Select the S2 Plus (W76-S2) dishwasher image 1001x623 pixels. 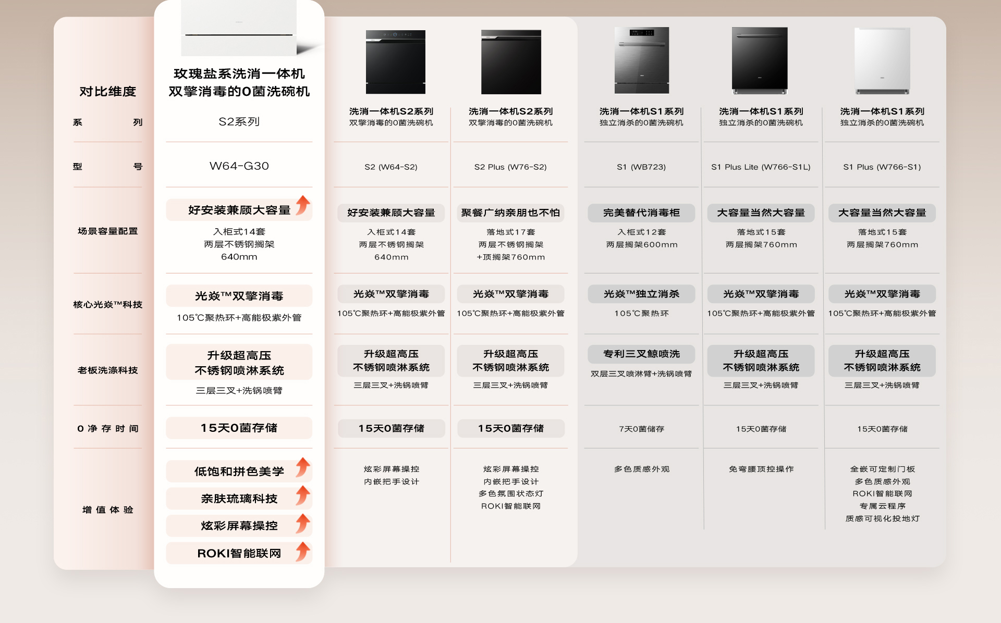(510, 61)
